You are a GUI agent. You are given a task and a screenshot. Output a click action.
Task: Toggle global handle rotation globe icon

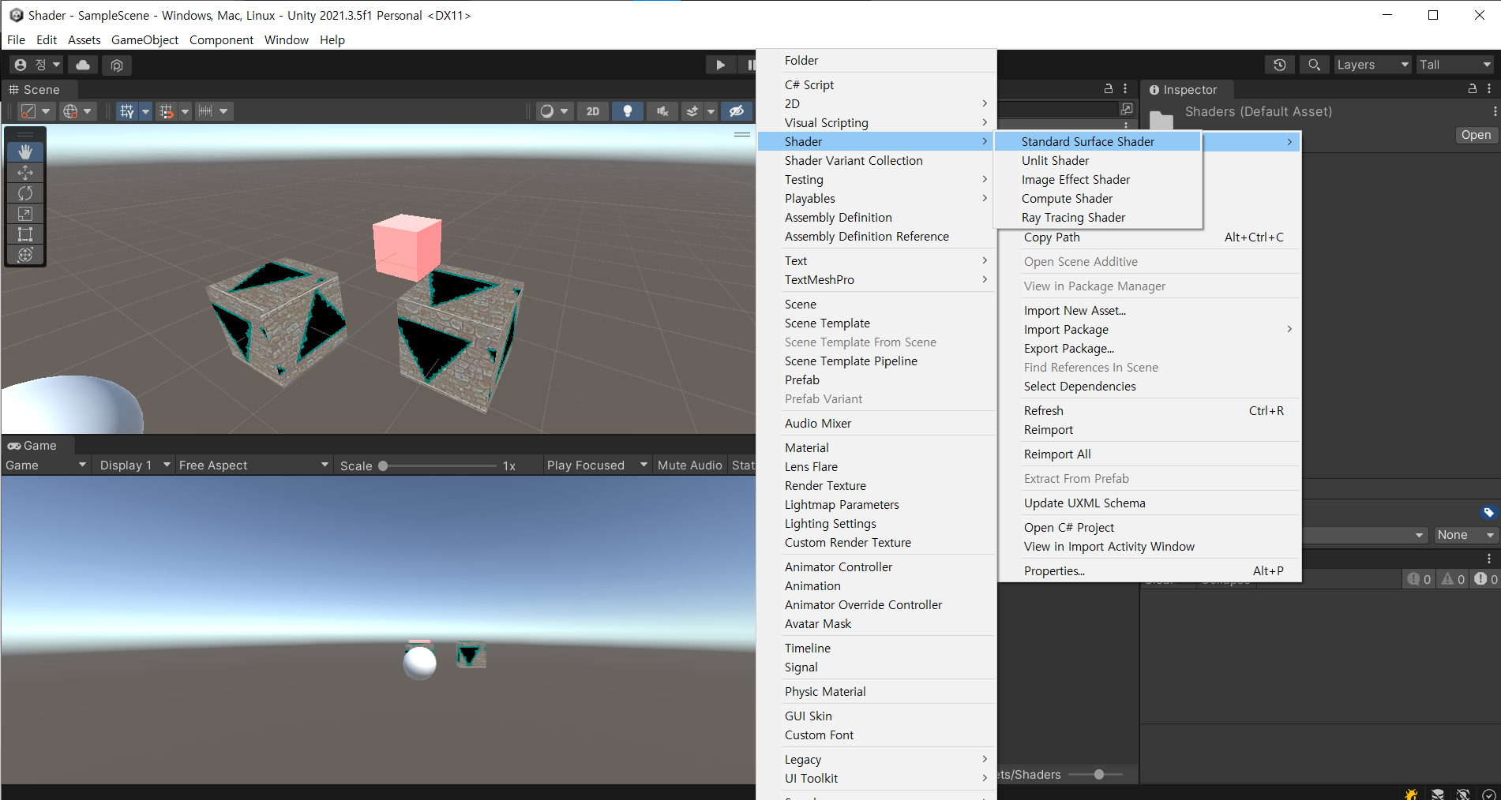(x=77, y=111)
